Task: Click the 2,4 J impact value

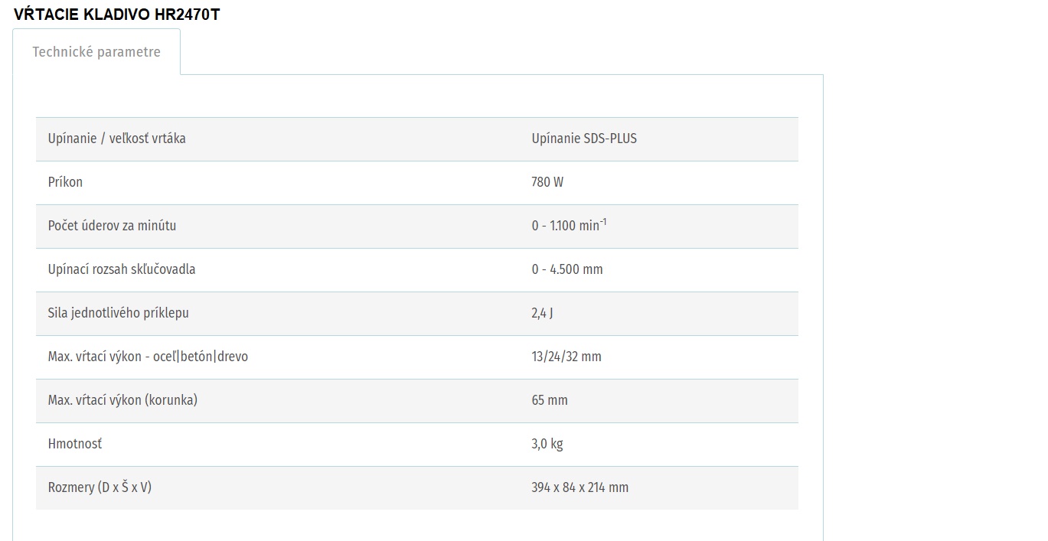Action: pos(542,313)
